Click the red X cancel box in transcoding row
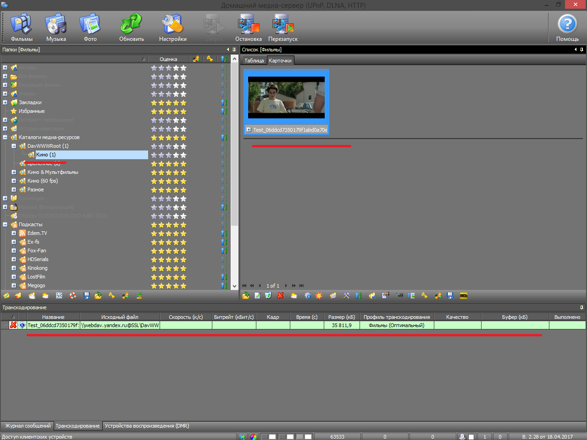This screenshot has height=440, width=587. tap(13, 325)
